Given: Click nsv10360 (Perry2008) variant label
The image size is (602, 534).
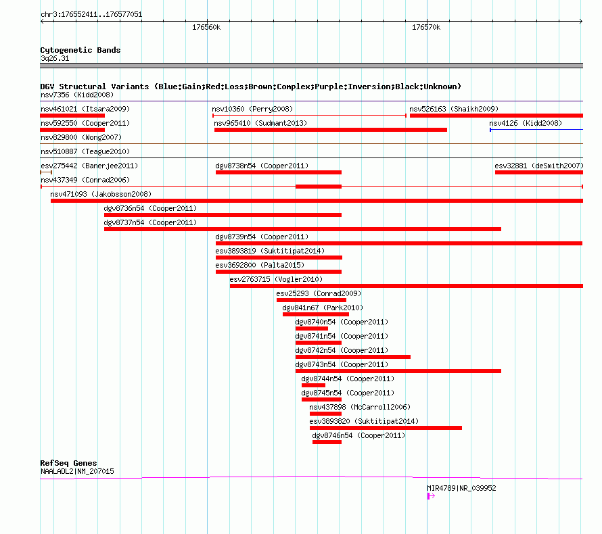Looking at the screenshot, I should pos(252,109).
